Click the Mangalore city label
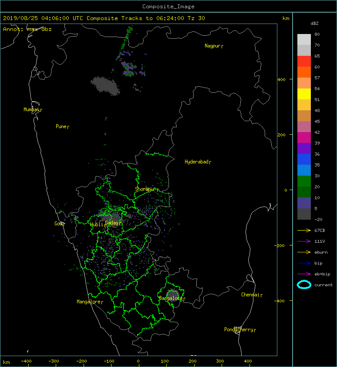Image resolution: width=337 pixels, height=367 pixels. (x=90, y=302)
